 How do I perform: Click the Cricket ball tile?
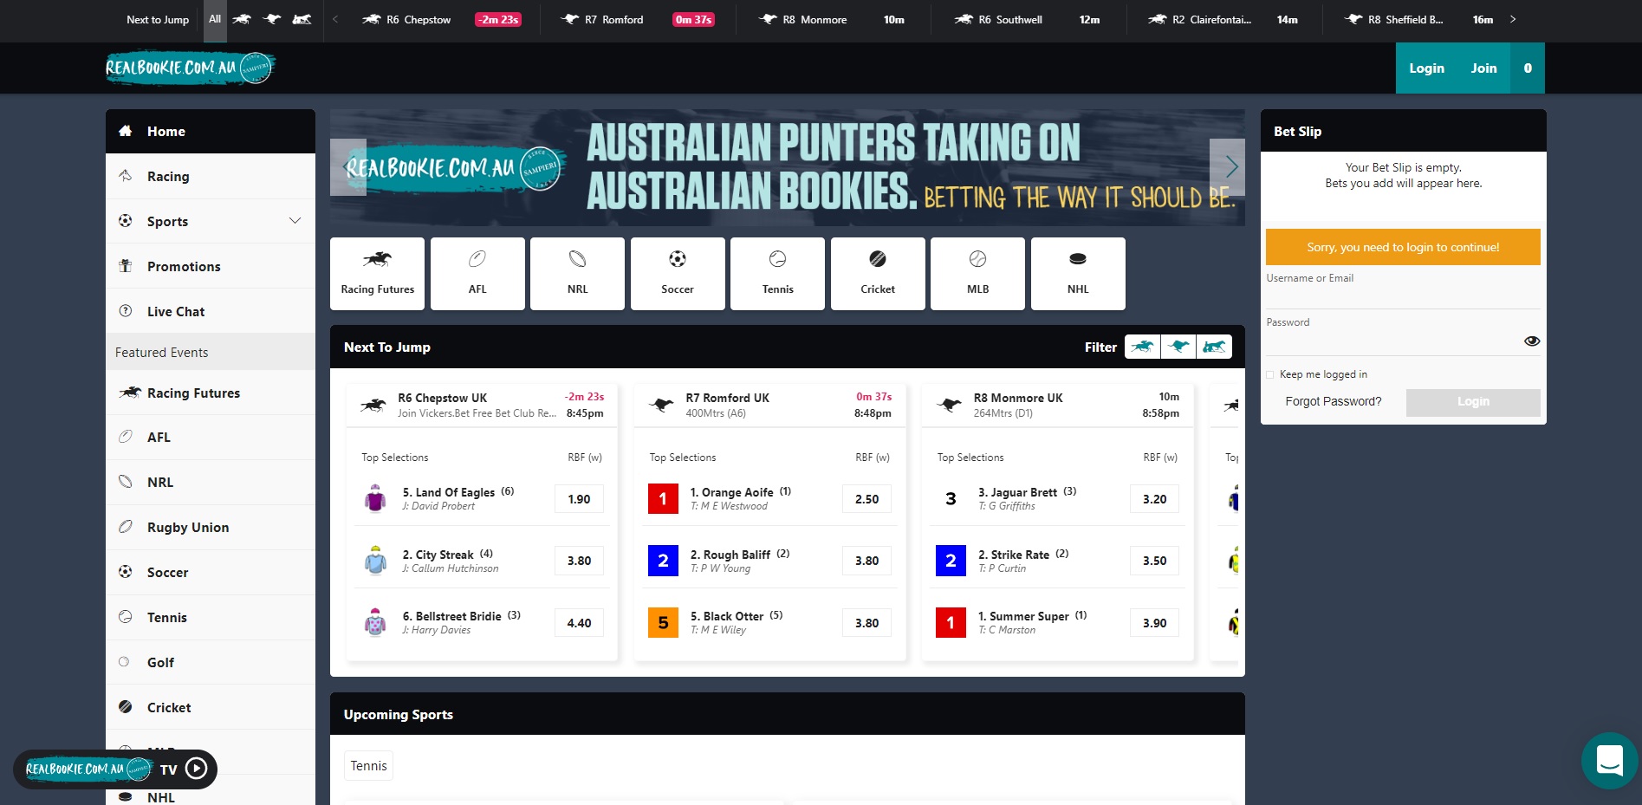[878, 274]
